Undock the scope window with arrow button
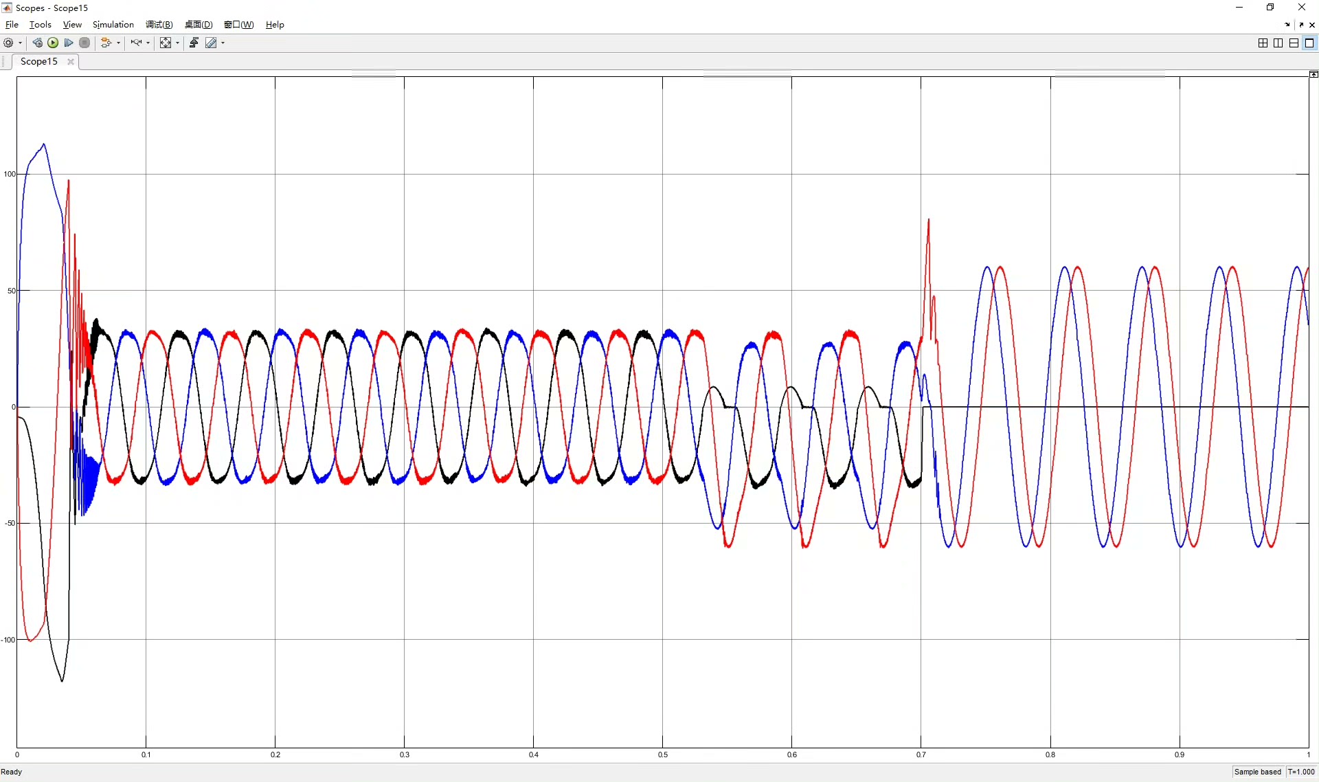 tap(1301, 25)
